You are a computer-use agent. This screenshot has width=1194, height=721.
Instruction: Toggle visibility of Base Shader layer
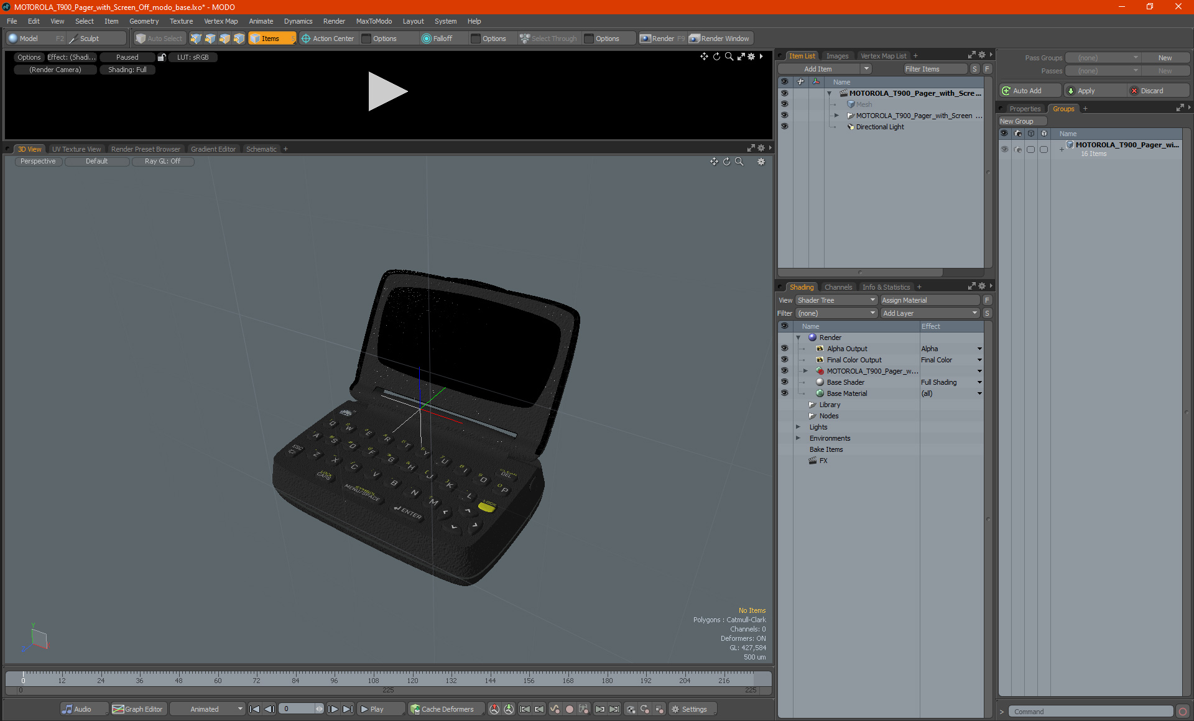click(784, 382)
